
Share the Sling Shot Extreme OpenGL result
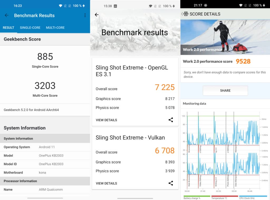point(171,120)
